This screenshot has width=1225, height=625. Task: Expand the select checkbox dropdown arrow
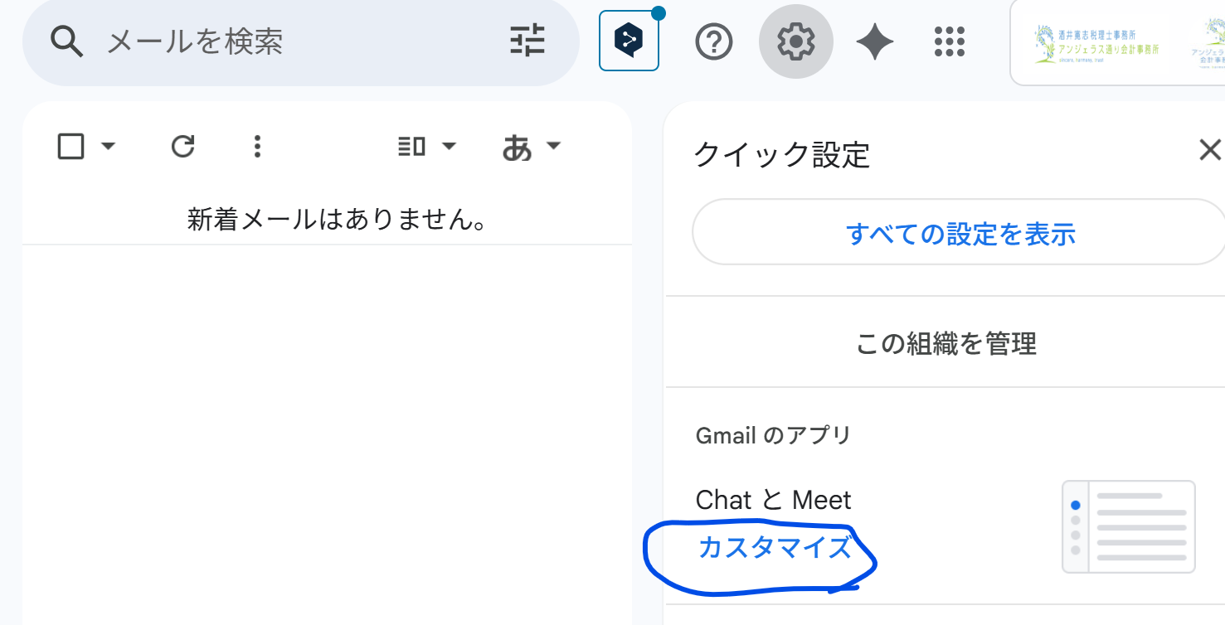pos(108,147)
